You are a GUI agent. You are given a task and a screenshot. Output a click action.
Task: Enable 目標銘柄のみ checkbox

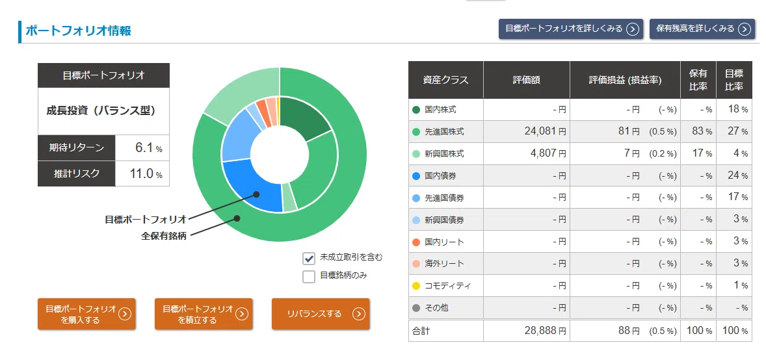(x=309, y=277)
